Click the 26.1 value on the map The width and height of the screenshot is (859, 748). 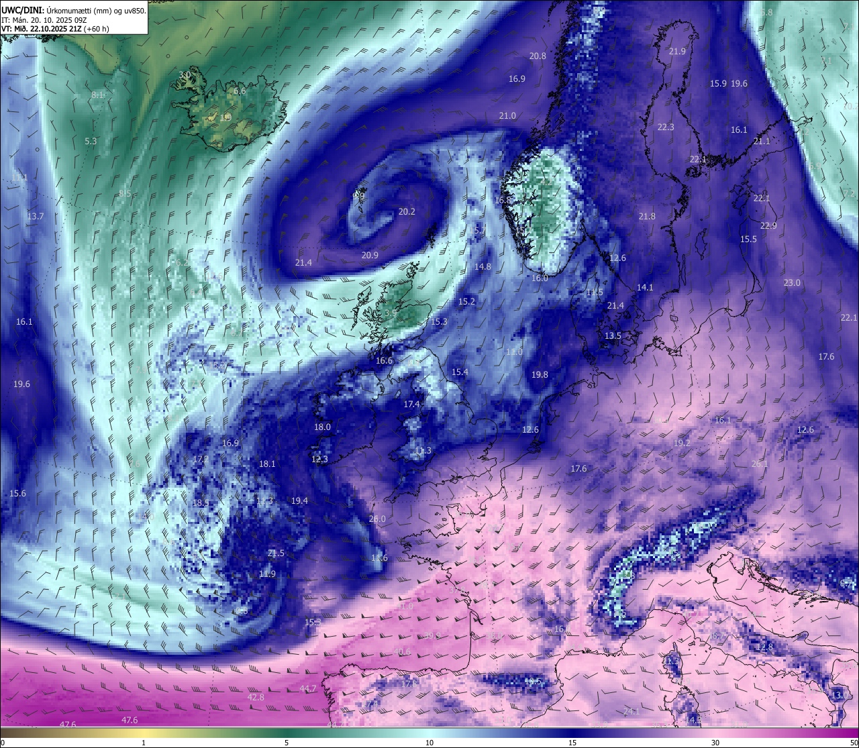click(760, 464)
